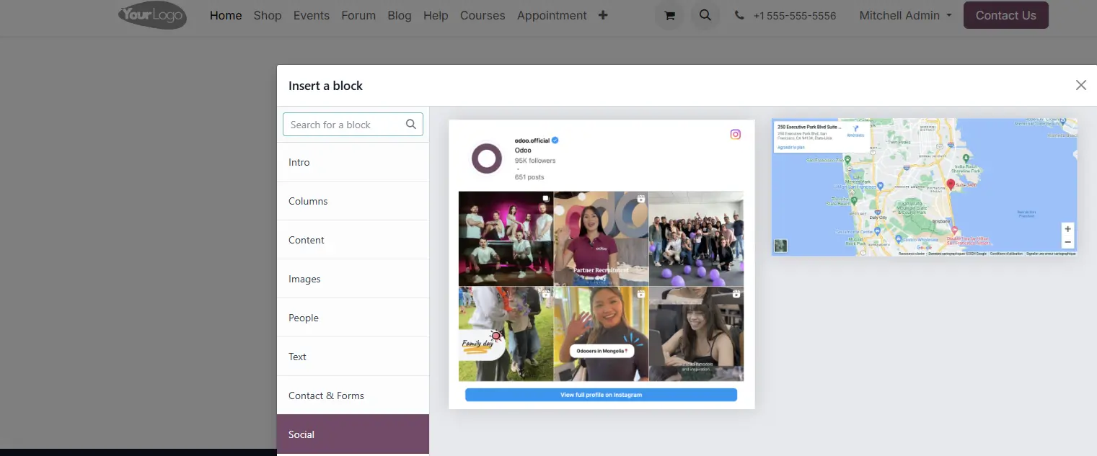Image resolution: width=1097 pixels, height=456 pixels.
Task: Click the Odooers in Mongolia photo
Action: pos(601,334)
